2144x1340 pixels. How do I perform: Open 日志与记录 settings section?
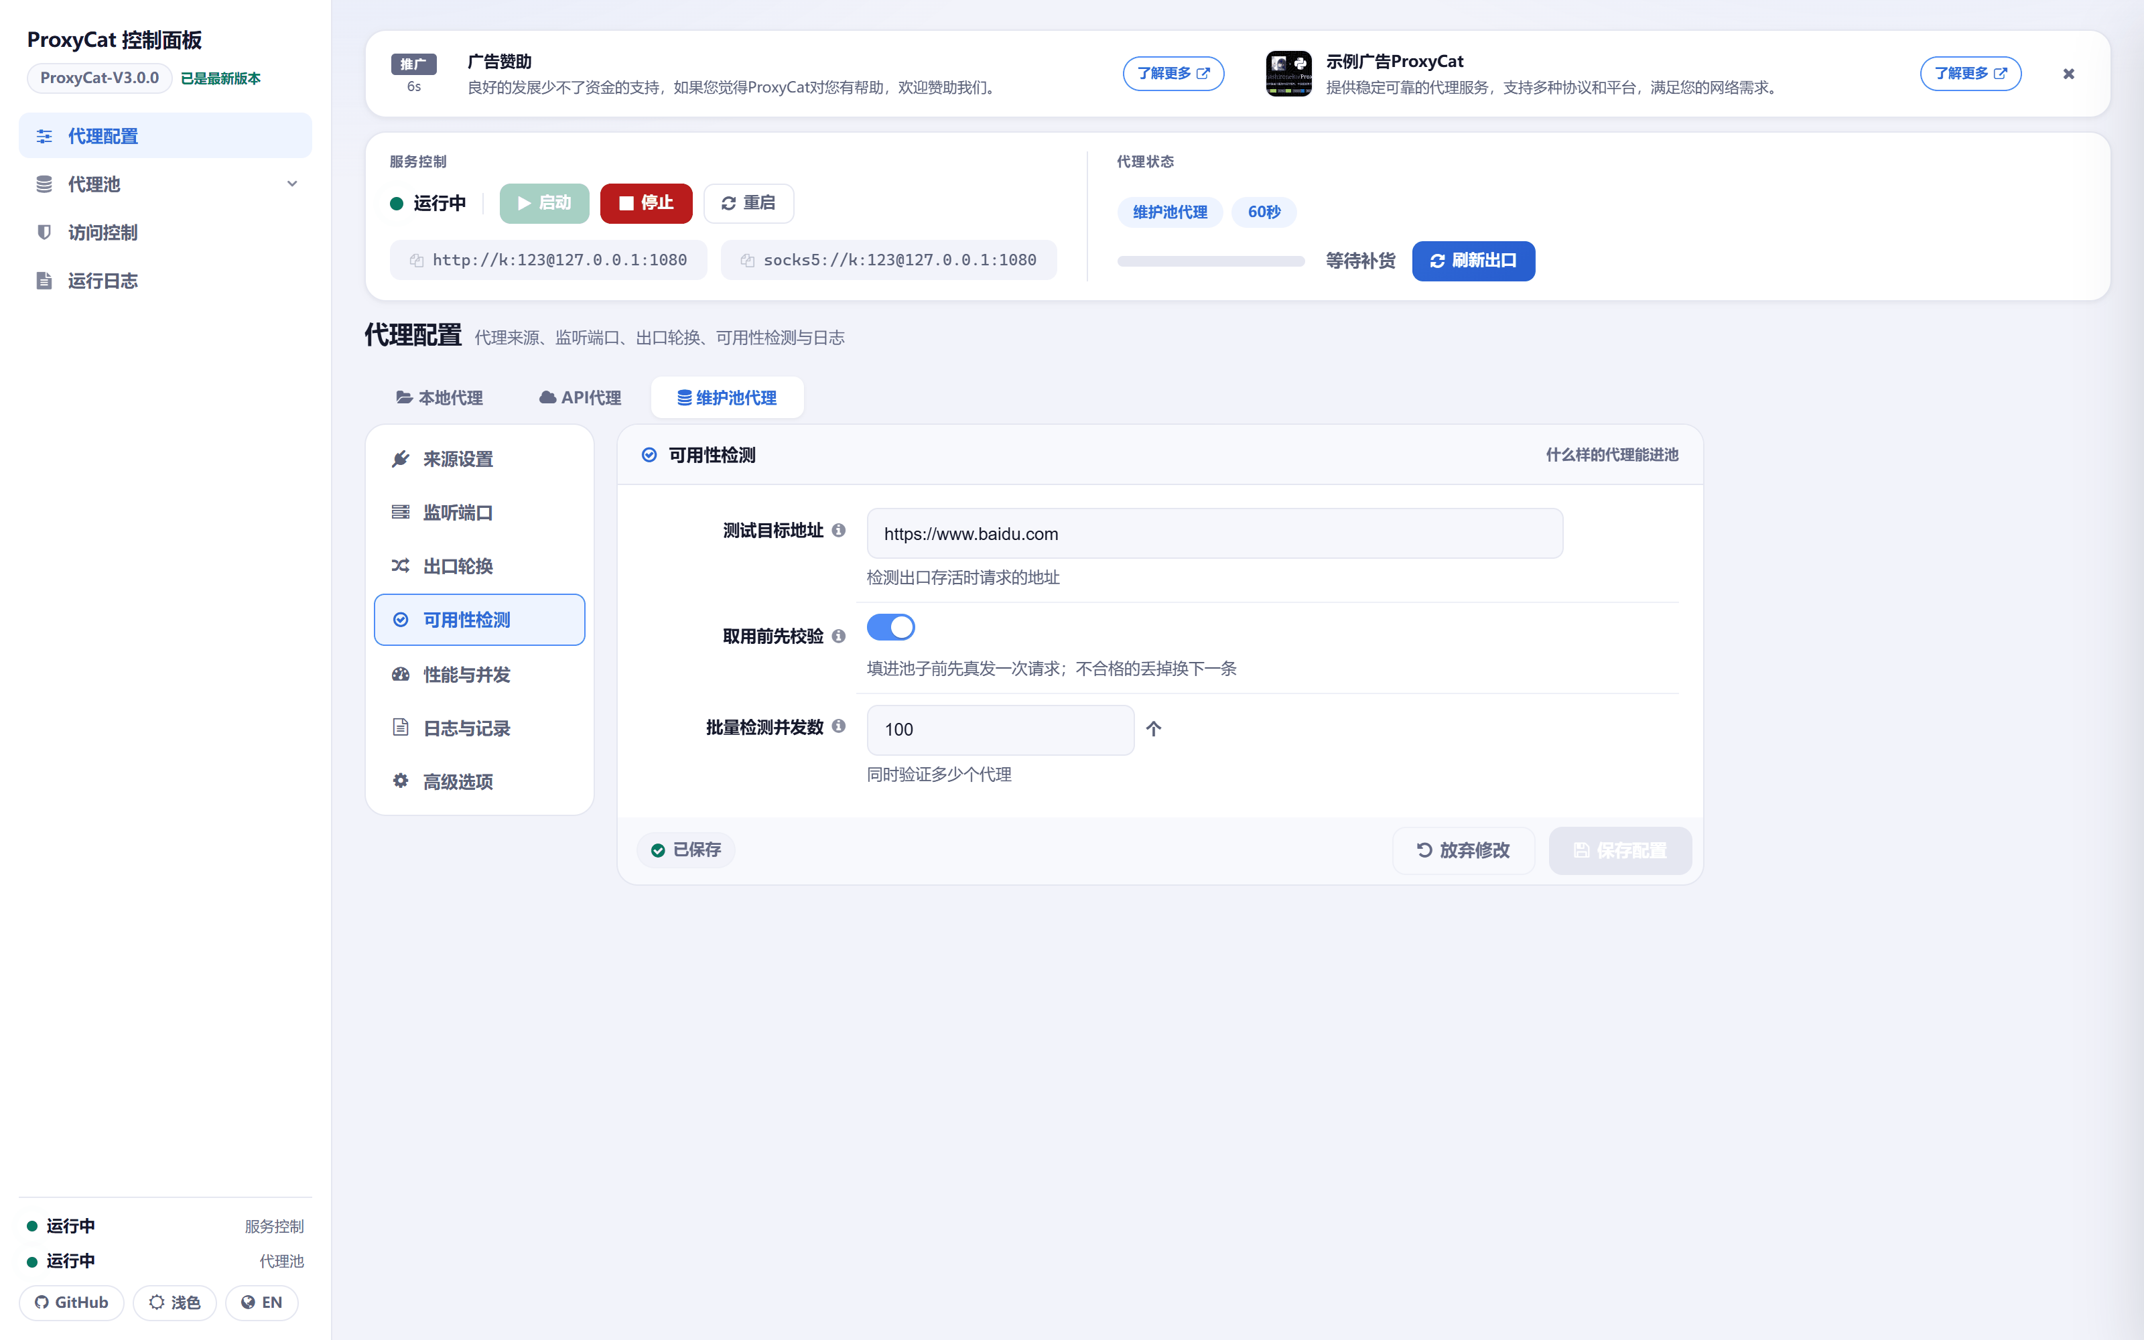coord(479,728)
